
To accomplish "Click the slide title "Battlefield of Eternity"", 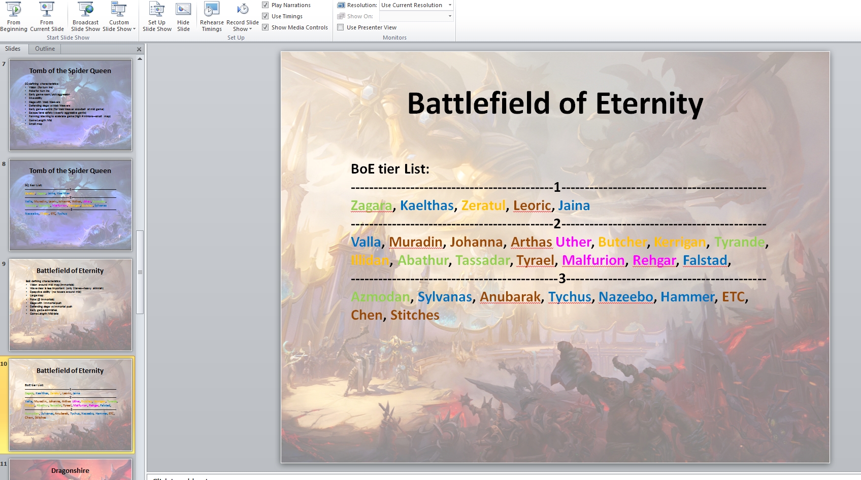I will click(x=555, y=104).
